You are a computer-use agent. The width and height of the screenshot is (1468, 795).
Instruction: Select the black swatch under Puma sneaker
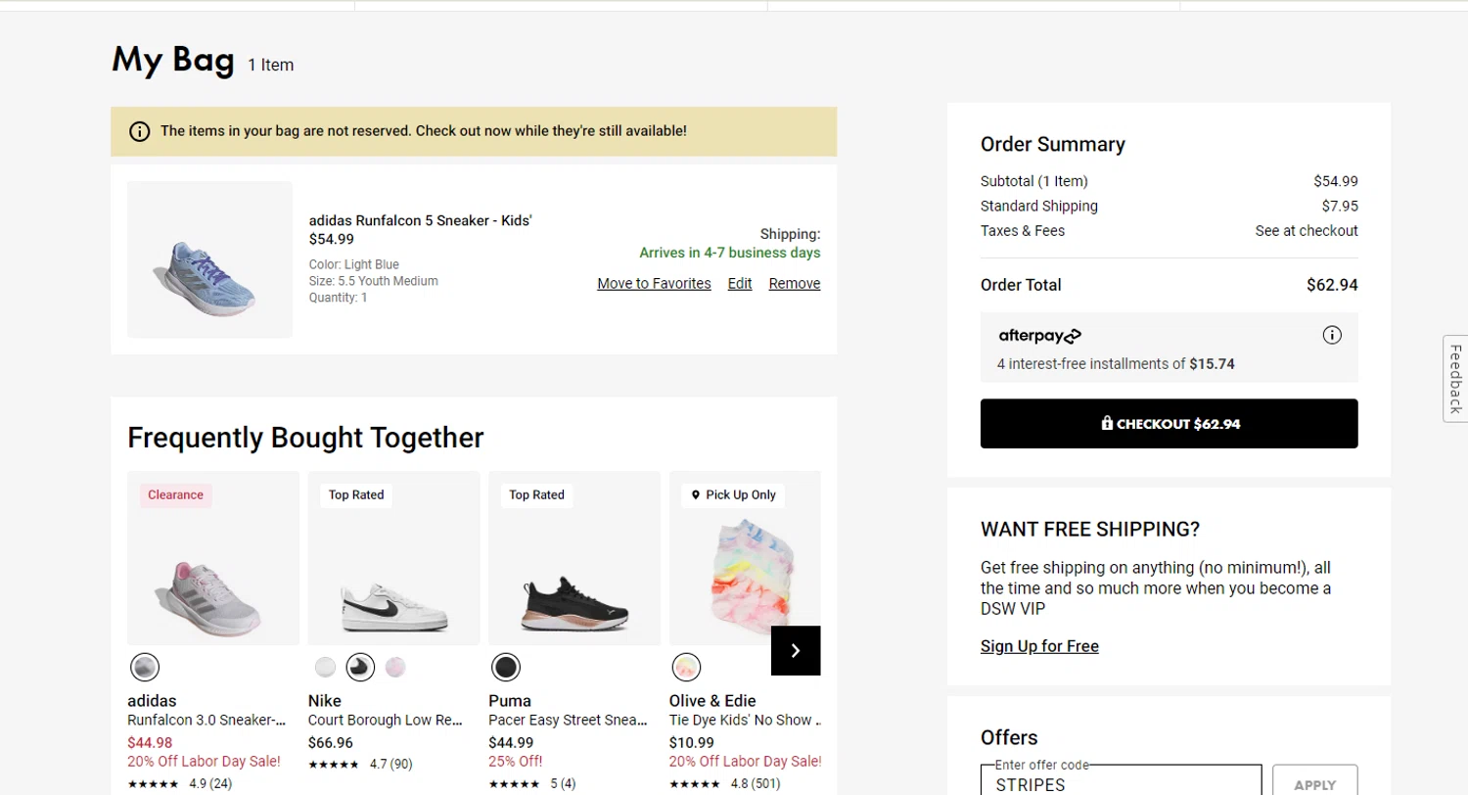coord(506,668)
